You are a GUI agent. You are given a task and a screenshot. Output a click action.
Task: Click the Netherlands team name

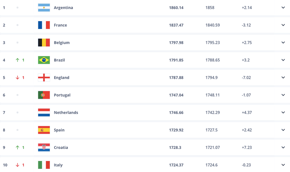(x=66, y=112)
